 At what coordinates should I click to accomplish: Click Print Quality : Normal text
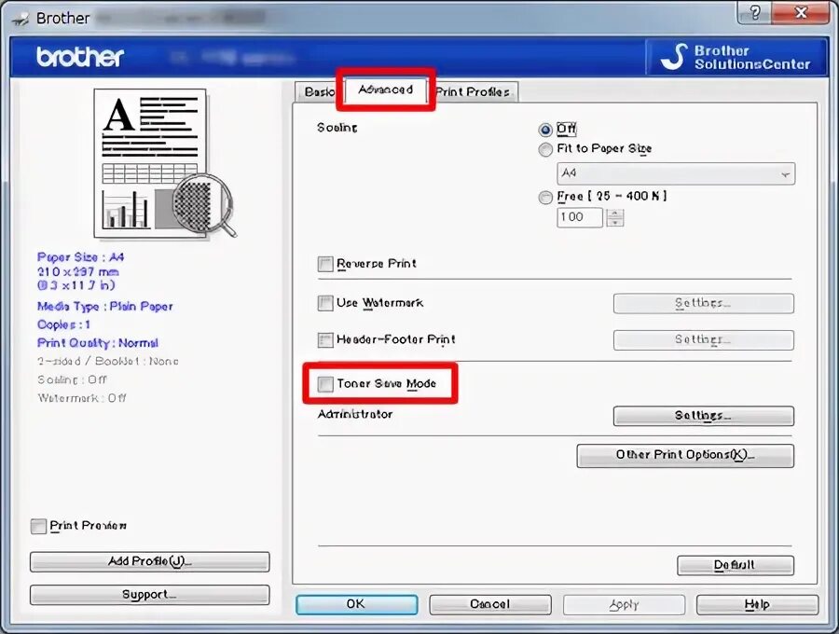[98, 343]
